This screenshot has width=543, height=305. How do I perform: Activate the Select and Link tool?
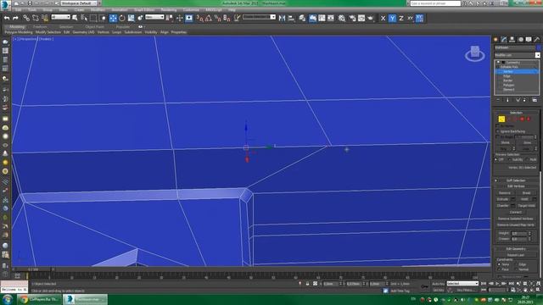click(x=26, y=19)
